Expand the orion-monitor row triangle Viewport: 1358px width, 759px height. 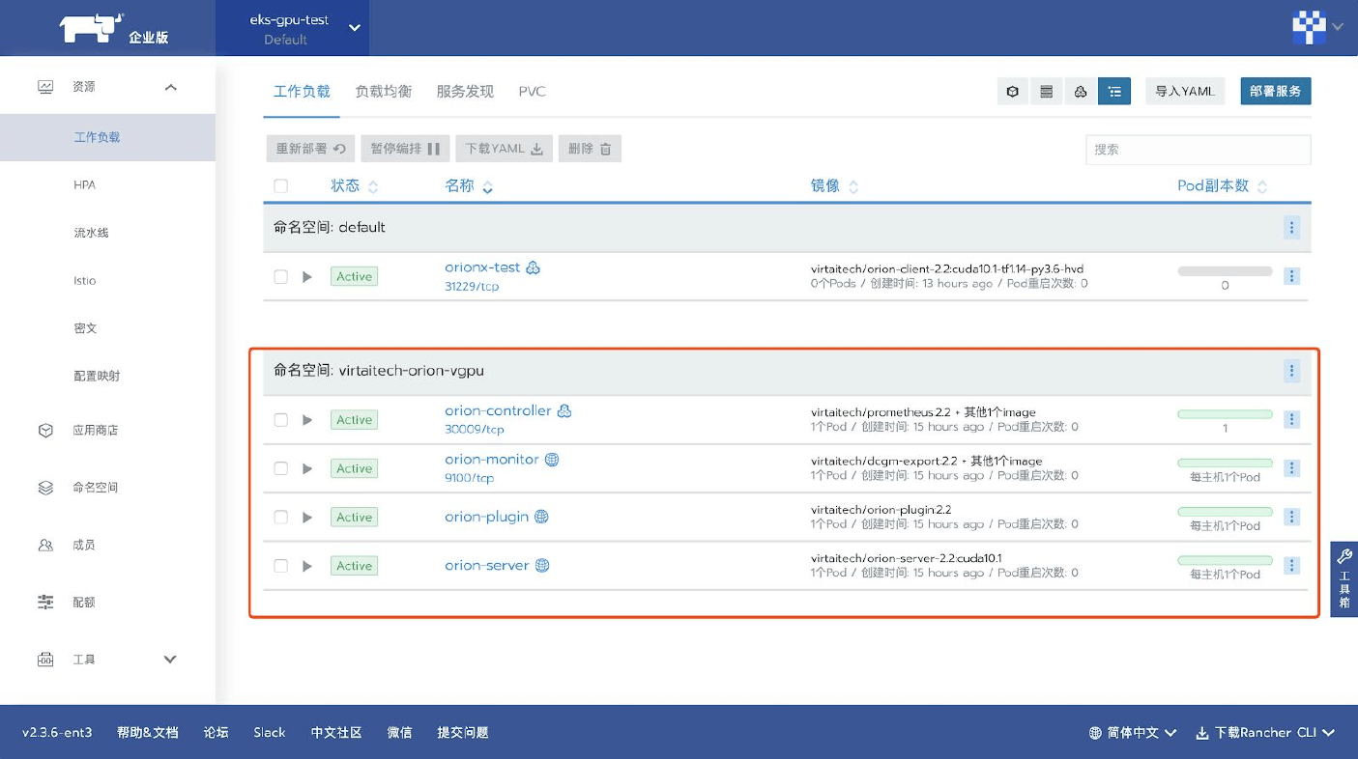tap(307, 468)
